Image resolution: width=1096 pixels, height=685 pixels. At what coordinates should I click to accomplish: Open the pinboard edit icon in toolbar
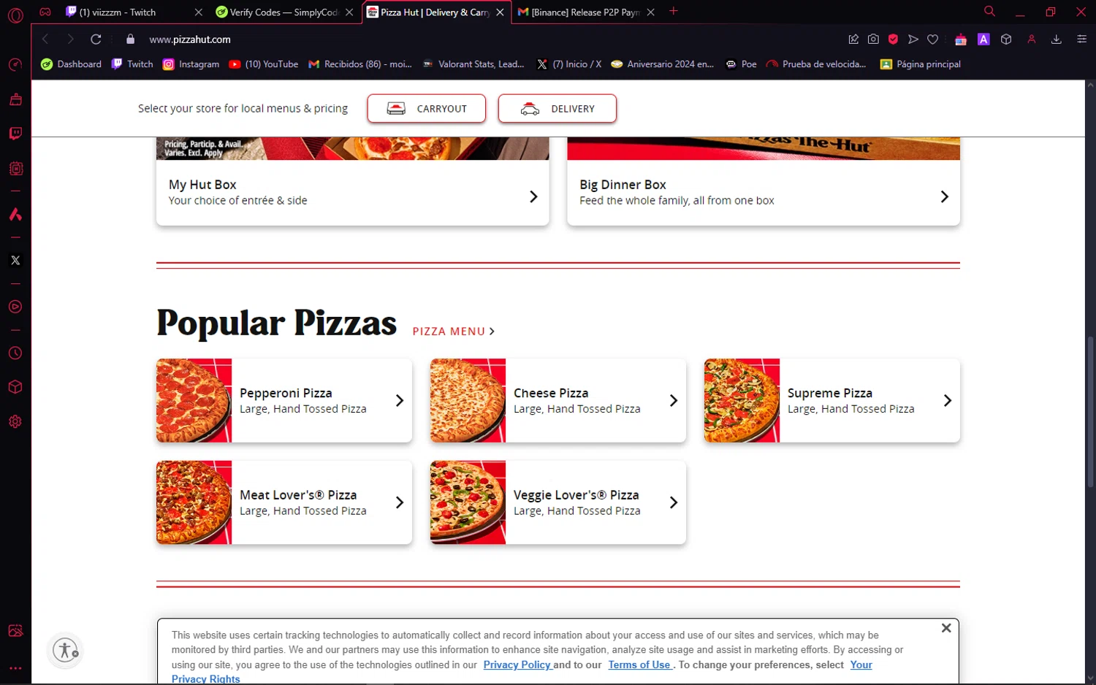[853, 39]
